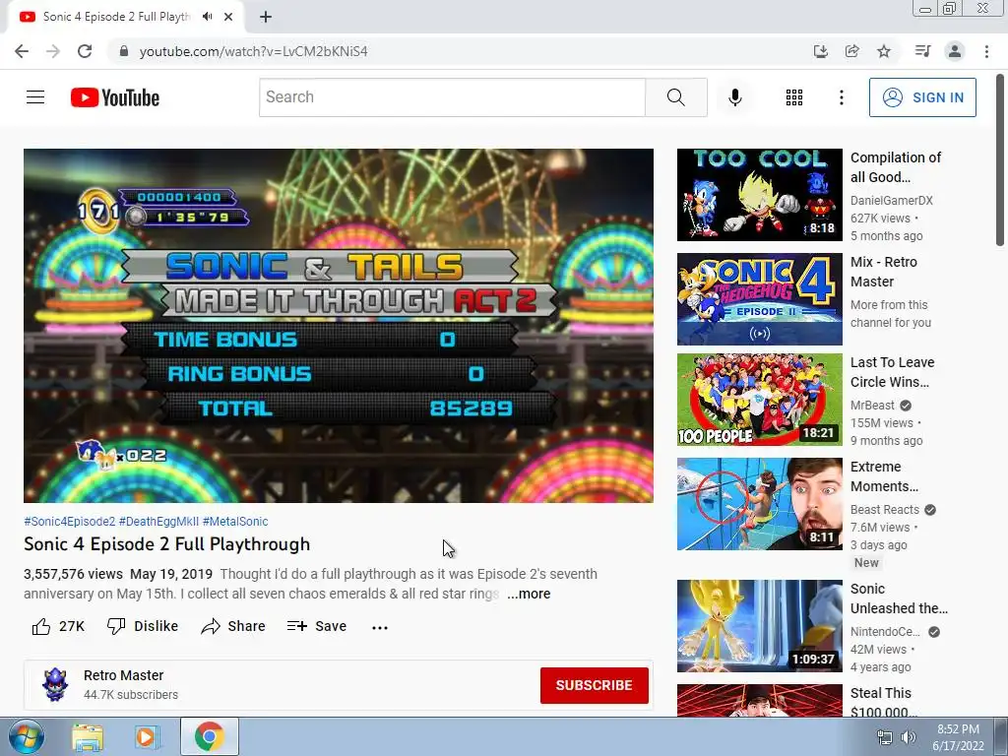Image resolution: width=1008 pixels, height=756 pixels.
Task: Start voice search with microphone icon
Action: coord(734,97)
